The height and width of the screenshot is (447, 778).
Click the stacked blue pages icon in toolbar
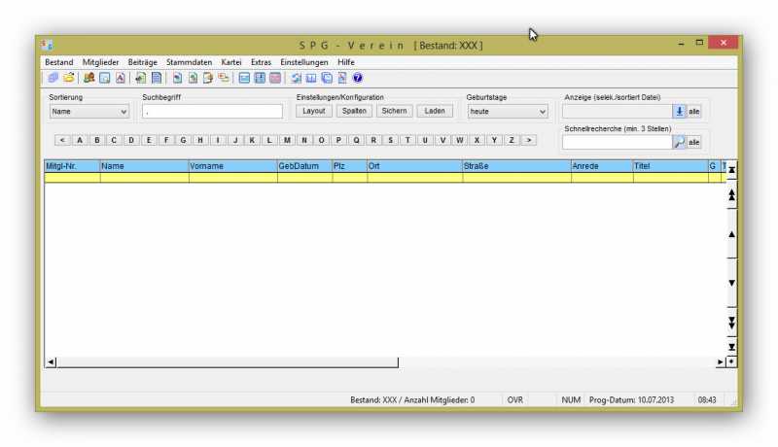pyautogui.click(x=53, y=78)
